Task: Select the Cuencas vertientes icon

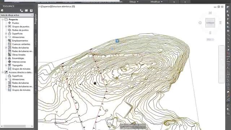Action: point(10,44)
